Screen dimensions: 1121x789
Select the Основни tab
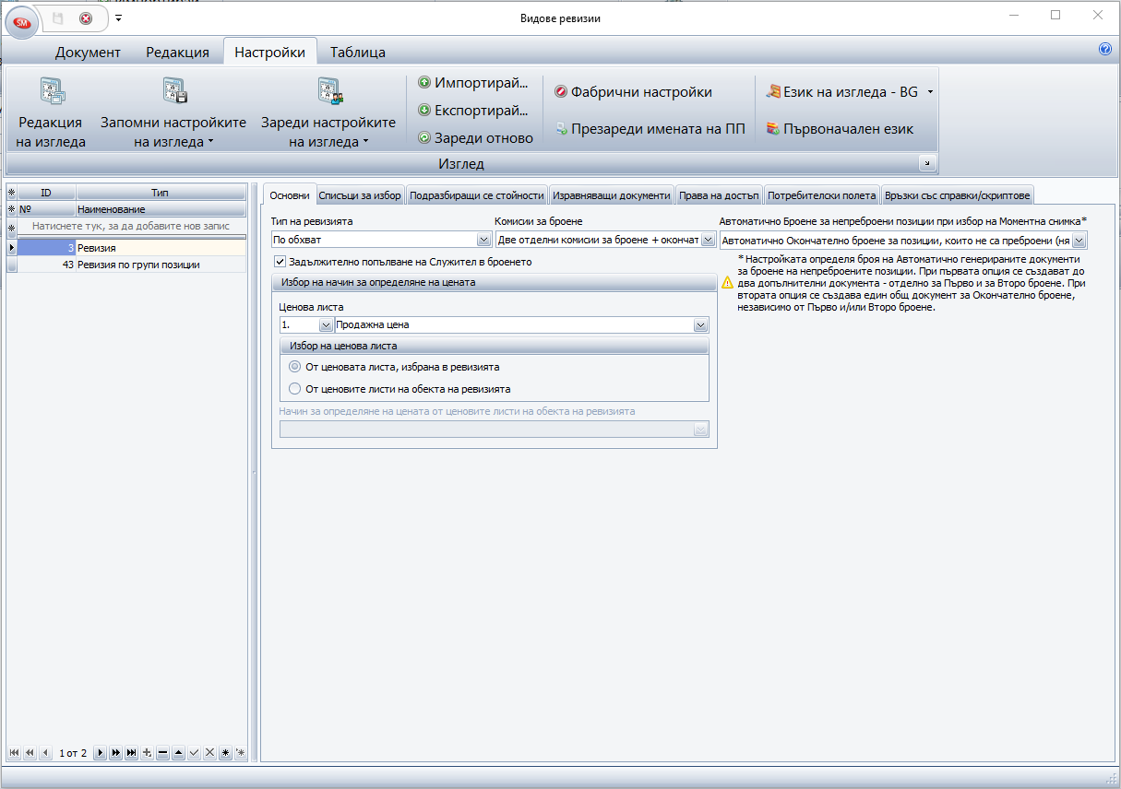click(x=290, y=195)
